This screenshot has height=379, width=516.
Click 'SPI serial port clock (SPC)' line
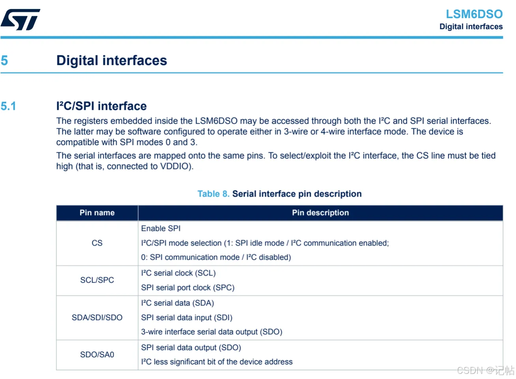tap(188, 288)
